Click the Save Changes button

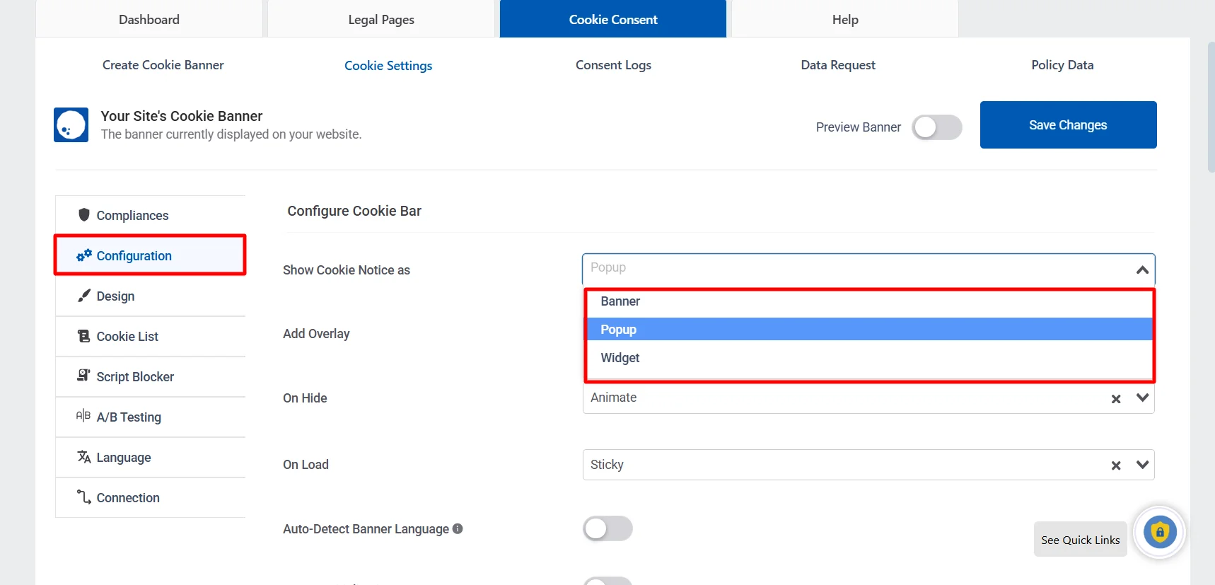click(x=1068, y=124)
